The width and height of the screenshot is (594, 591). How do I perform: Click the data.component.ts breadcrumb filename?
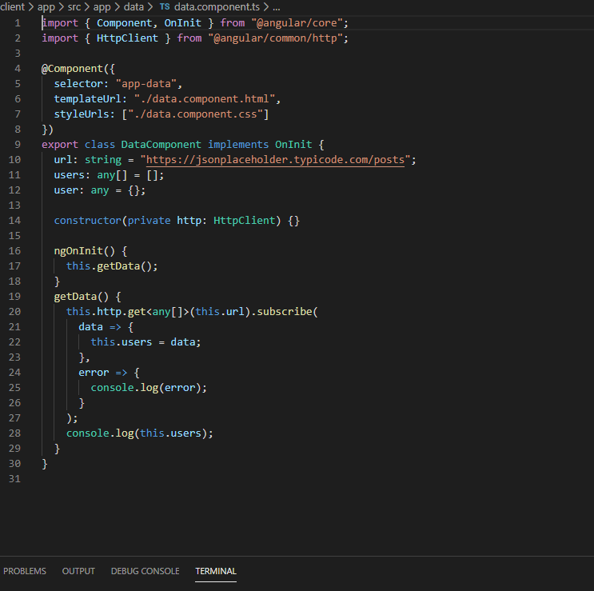click(216, 6)
